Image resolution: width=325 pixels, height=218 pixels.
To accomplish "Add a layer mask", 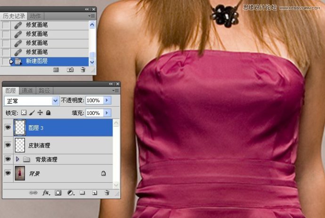I will coord(58,193).
